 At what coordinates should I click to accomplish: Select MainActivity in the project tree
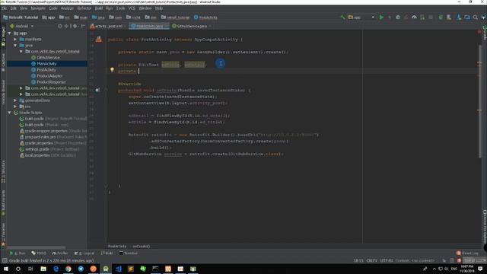pyautogui.click(x=46, y=64)
